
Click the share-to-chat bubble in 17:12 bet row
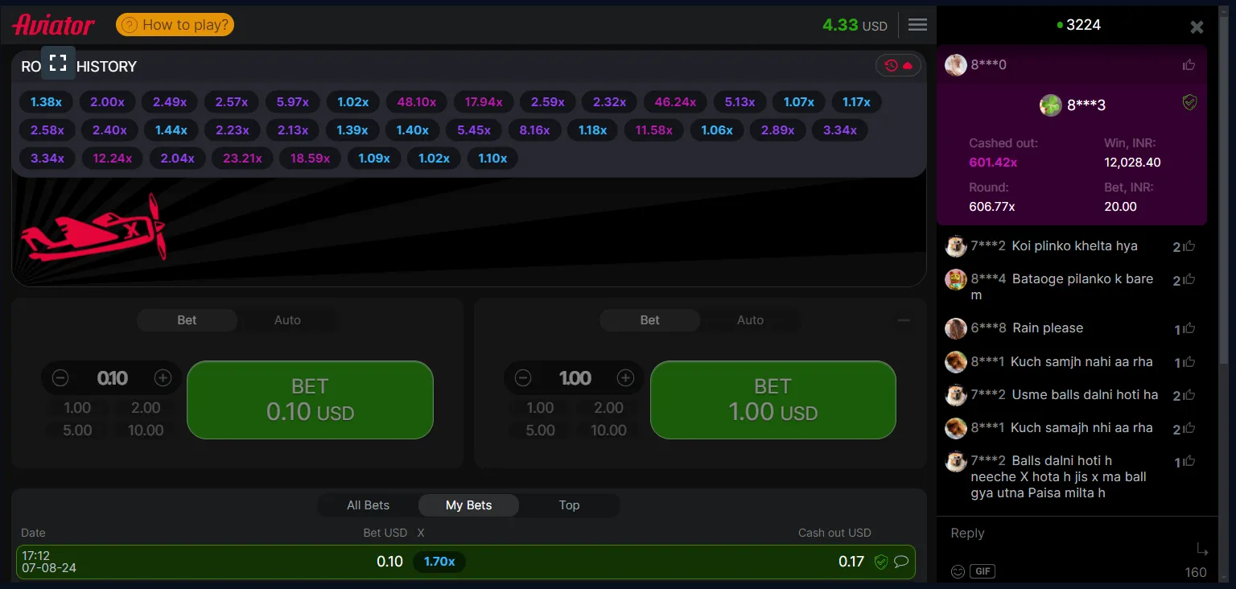(x=901, y=562)
